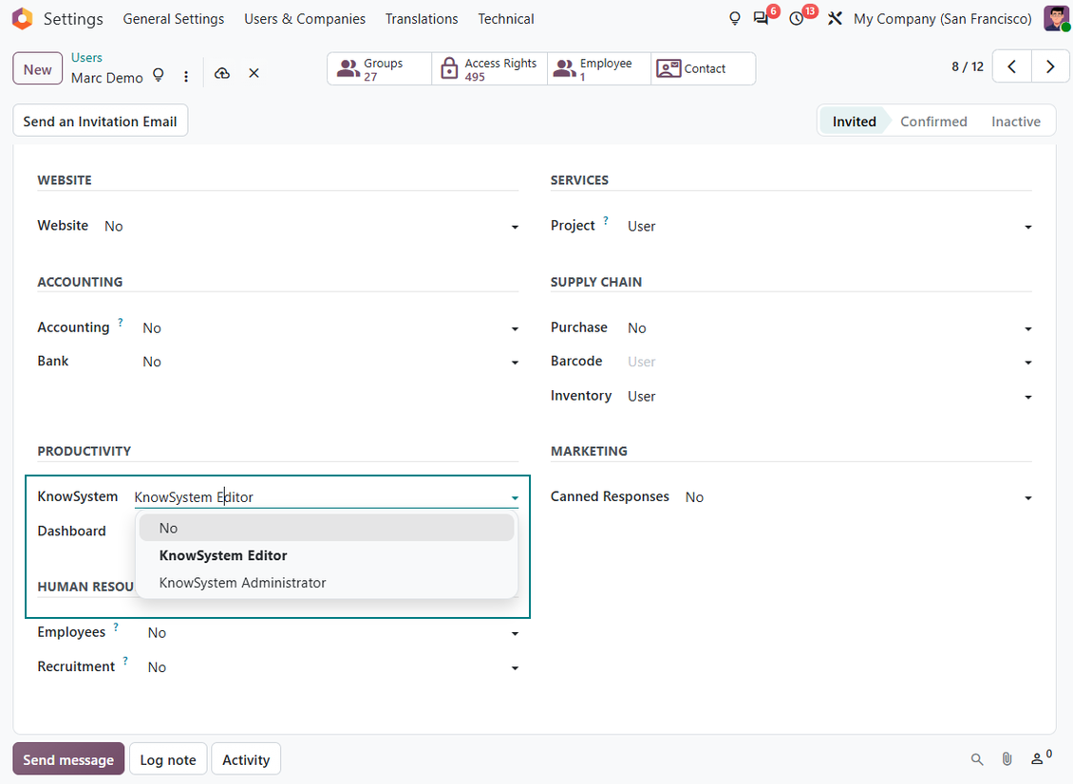Save the record with cloud upload icon
Viewport: 1073px width, 784px height.
(221, 73)
